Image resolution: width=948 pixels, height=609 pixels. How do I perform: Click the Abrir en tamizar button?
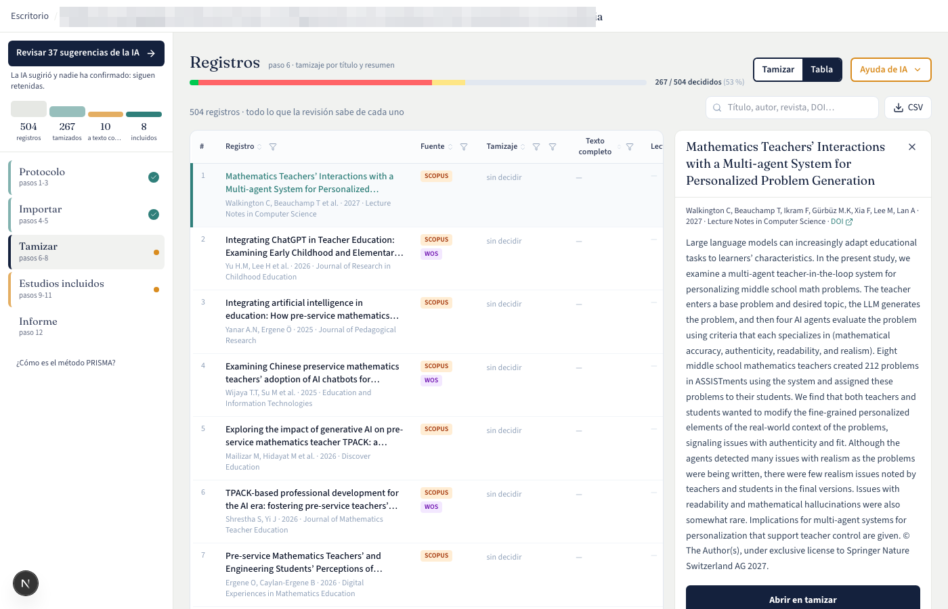tap(802, 600)
